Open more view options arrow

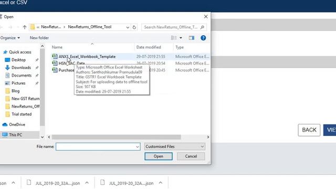pyautogui.click(x=181, y=38)
